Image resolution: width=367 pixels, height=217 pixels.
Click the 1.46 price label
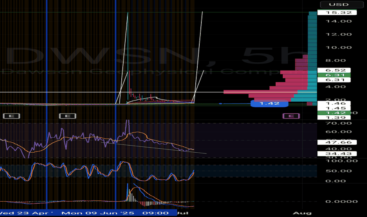coord(334,103)
